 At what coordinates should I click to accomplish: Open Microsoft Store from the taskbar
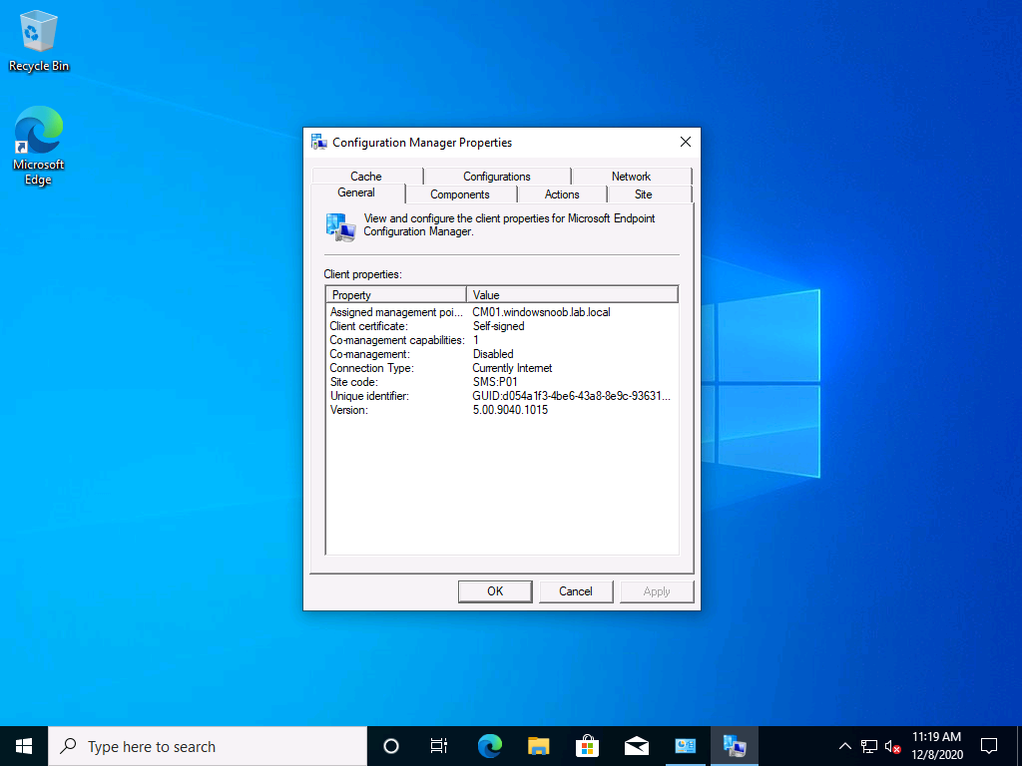pos(587,746)
